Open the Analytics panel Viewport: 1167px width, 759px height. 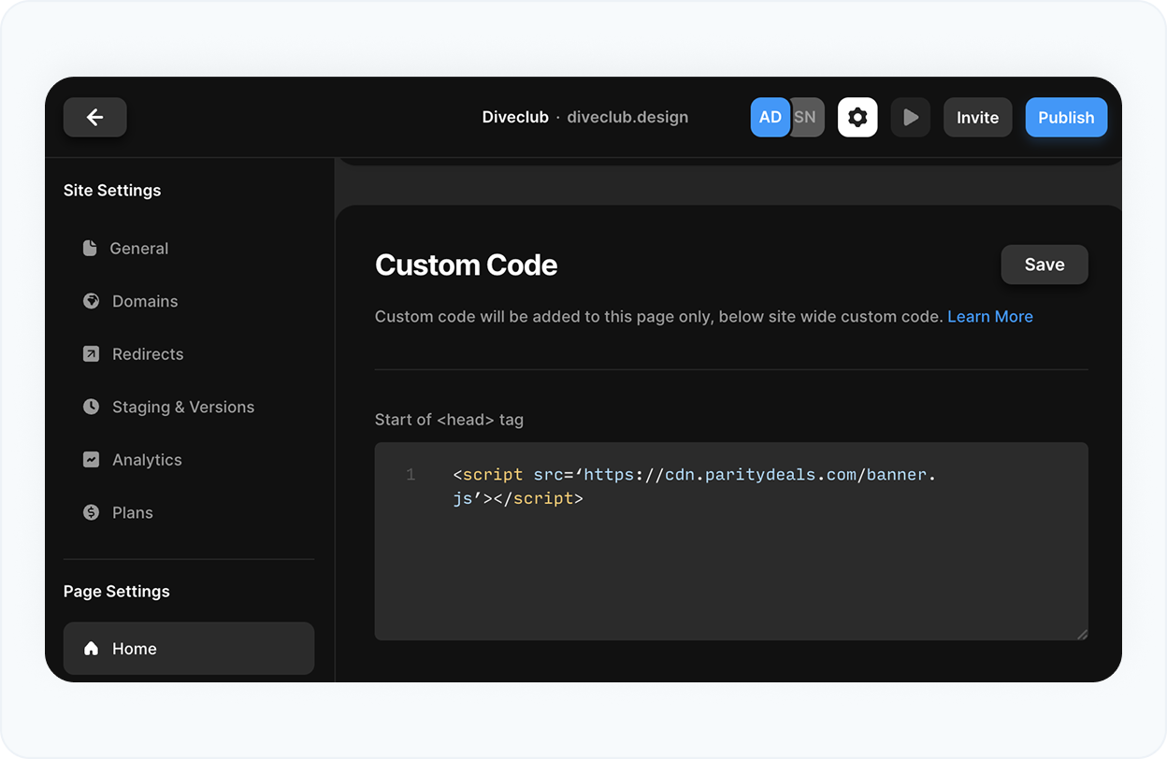pos(145,459)
